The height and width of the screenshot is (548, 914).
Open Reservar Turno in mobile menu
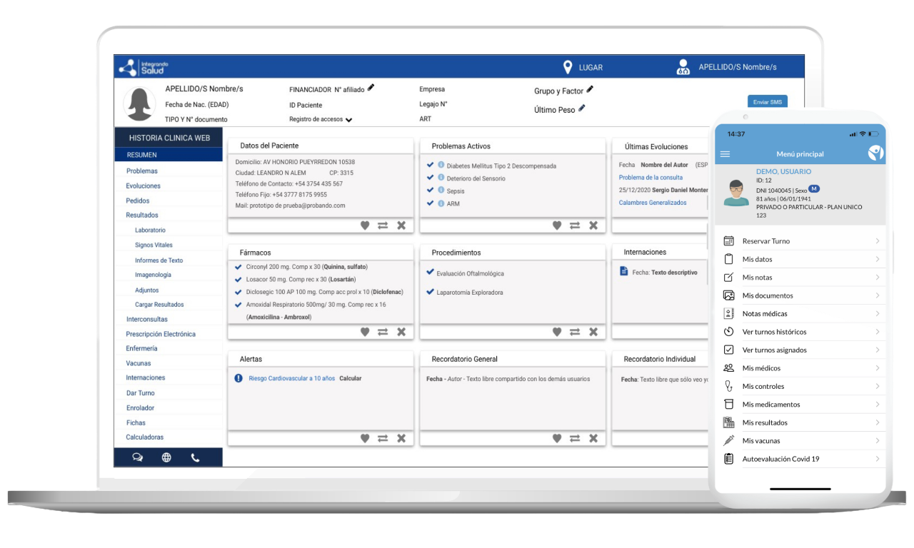pyautogui.click(x=765, y=241)
